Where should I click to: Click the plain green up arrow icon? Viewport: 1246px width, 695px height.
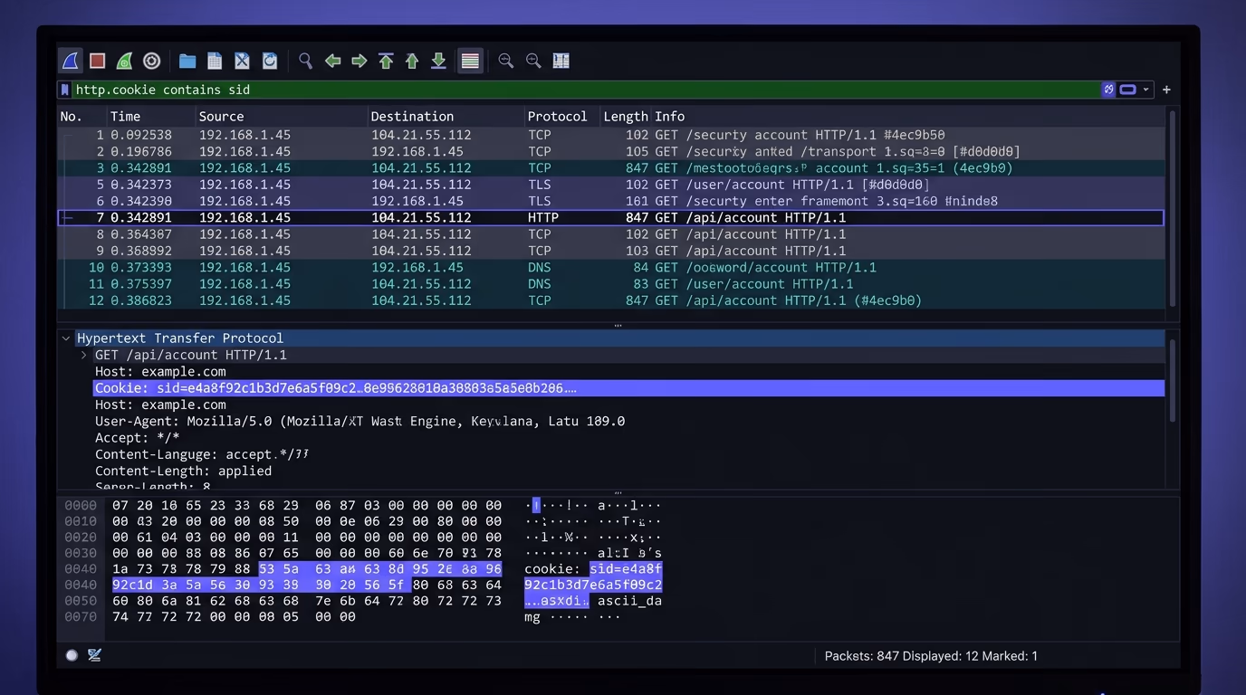[412, 61]
